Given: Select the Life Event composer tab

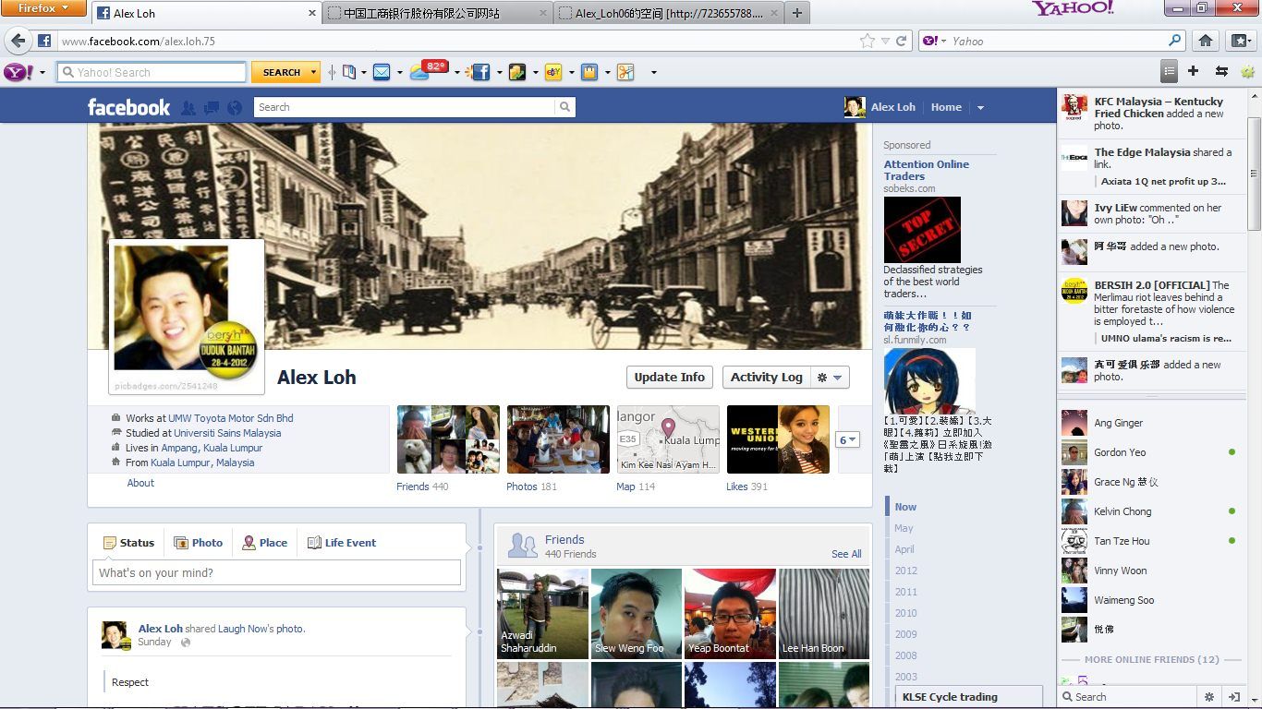Looking at the screenshot, I should pos(341,543).
